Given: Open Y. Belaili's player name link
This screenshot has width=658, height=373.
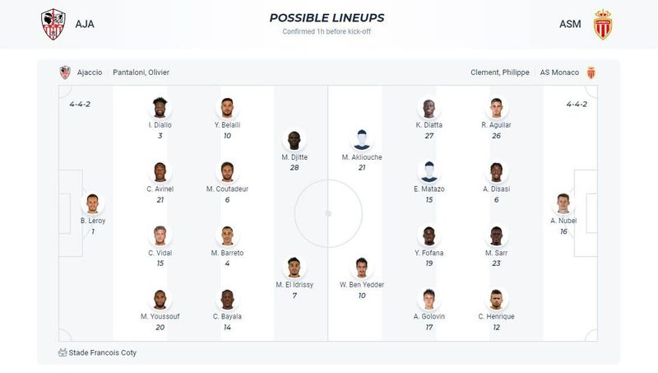Looking at the screenshot, I should [x=227, y=125].
